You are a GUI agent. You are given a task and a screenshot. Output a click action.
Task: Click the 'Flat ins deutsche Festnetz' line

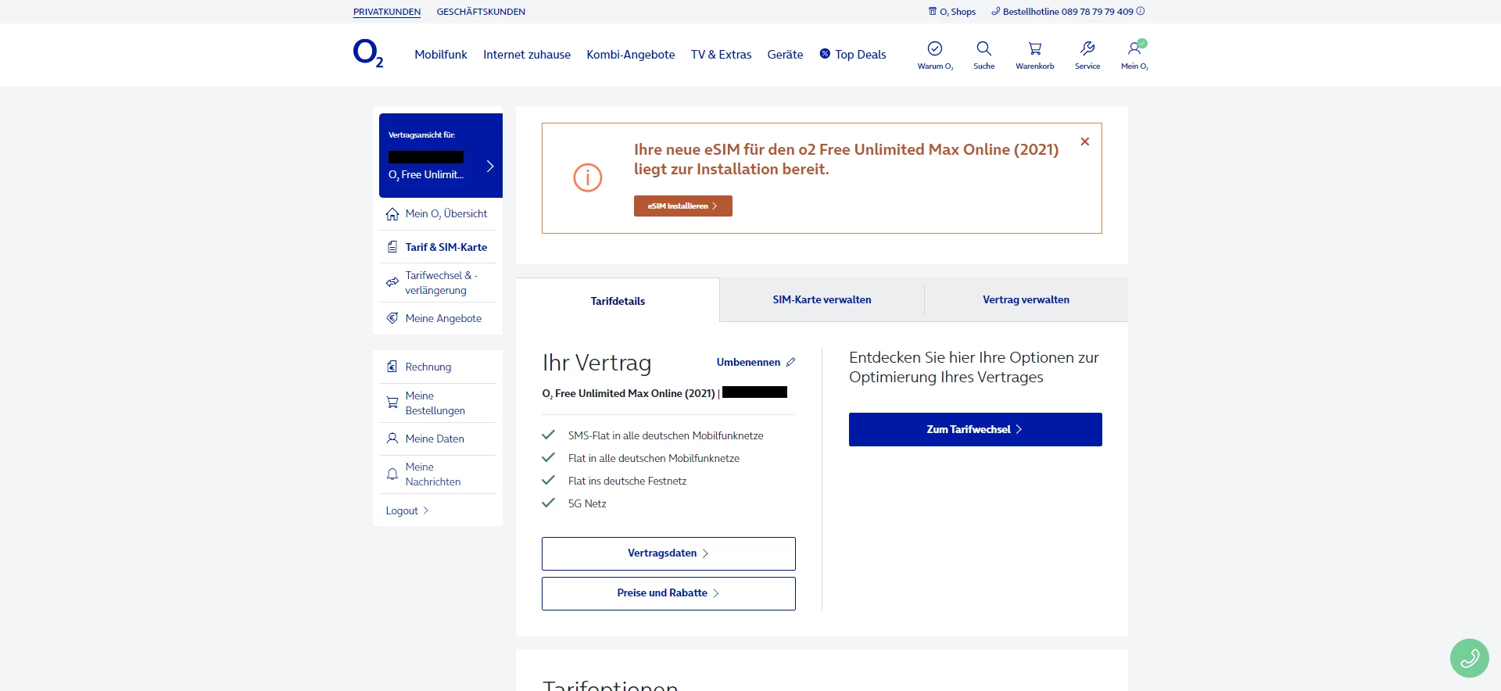(627, 481)
